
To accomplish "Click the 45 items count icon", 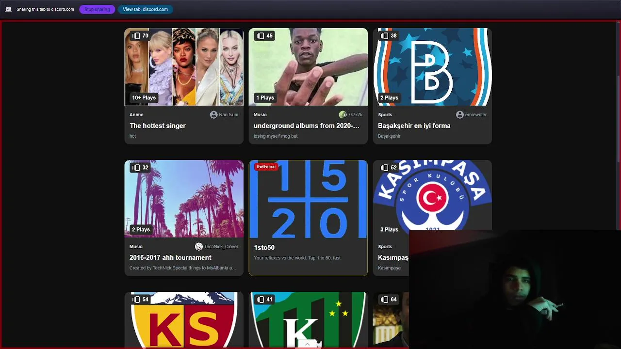I will coord(260,36).
